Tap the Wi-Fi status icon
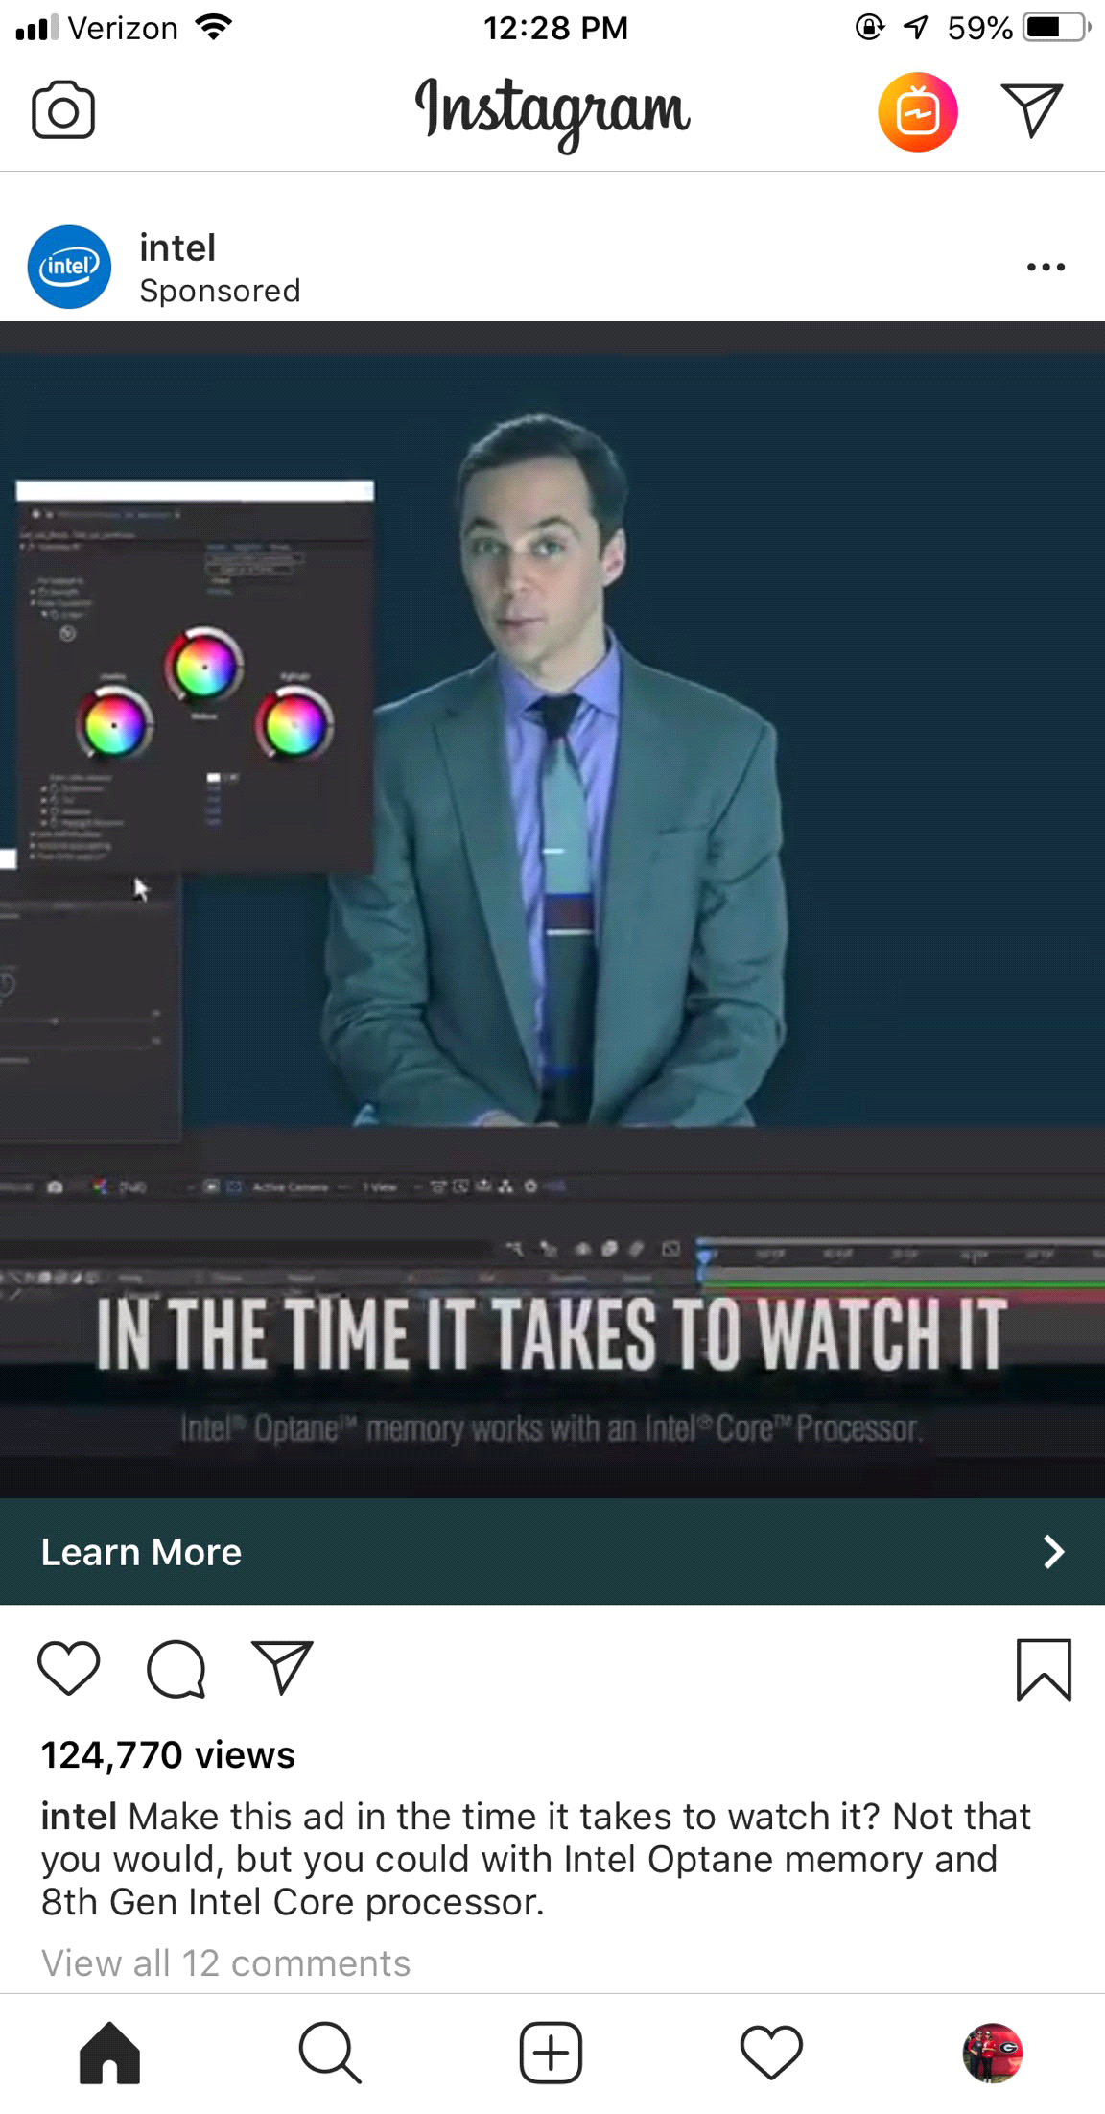Image resolution: width=1105 pixels, height=2114 pixels. [x=213, y=27]
